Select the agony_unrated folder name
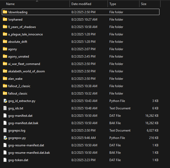Viewport: 170px width, 168px height. pos(18,57)
